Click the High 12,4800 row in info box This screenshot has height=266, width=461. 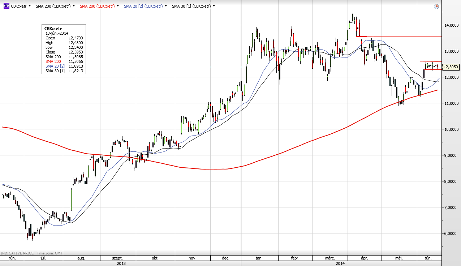pyautogui.click(x=64, y=43)
